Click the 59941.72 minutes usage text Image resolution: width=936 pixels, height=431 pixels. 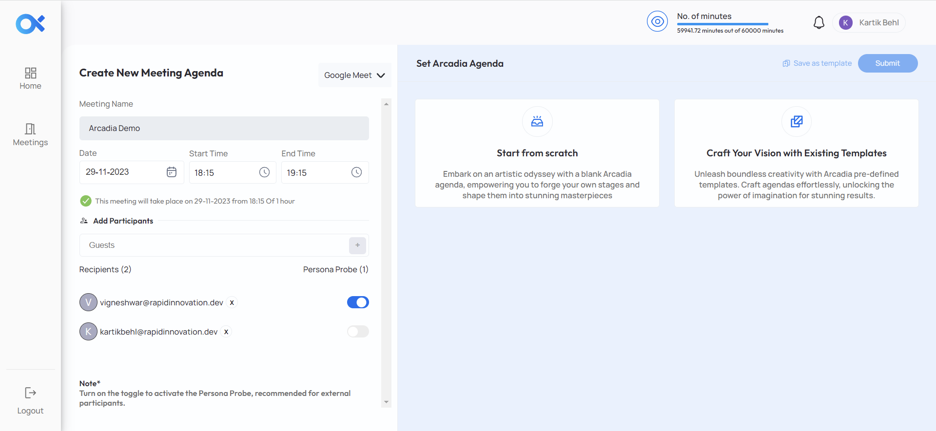coord(730,31)
